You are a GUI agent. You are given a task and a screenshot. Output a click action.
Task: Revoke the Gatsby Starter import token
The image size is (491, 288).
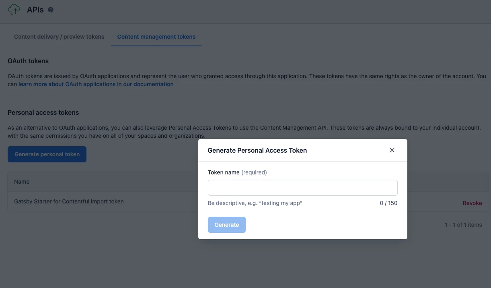[472, 203]
